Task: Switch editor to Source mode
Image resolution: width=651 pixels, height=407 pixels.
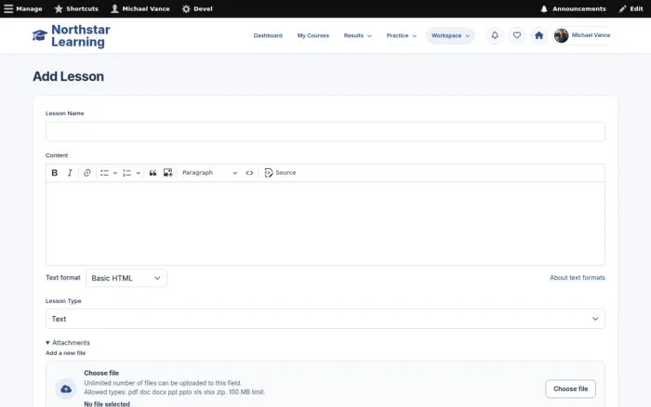Action: click(x=280, y=173)
